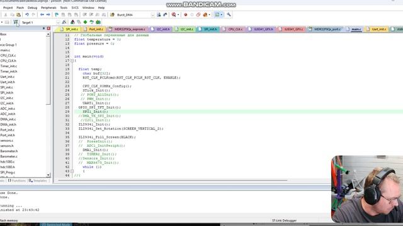Click the SPI1_Init(); code line
Screen dimensions: 403x226
pos(95,112)
